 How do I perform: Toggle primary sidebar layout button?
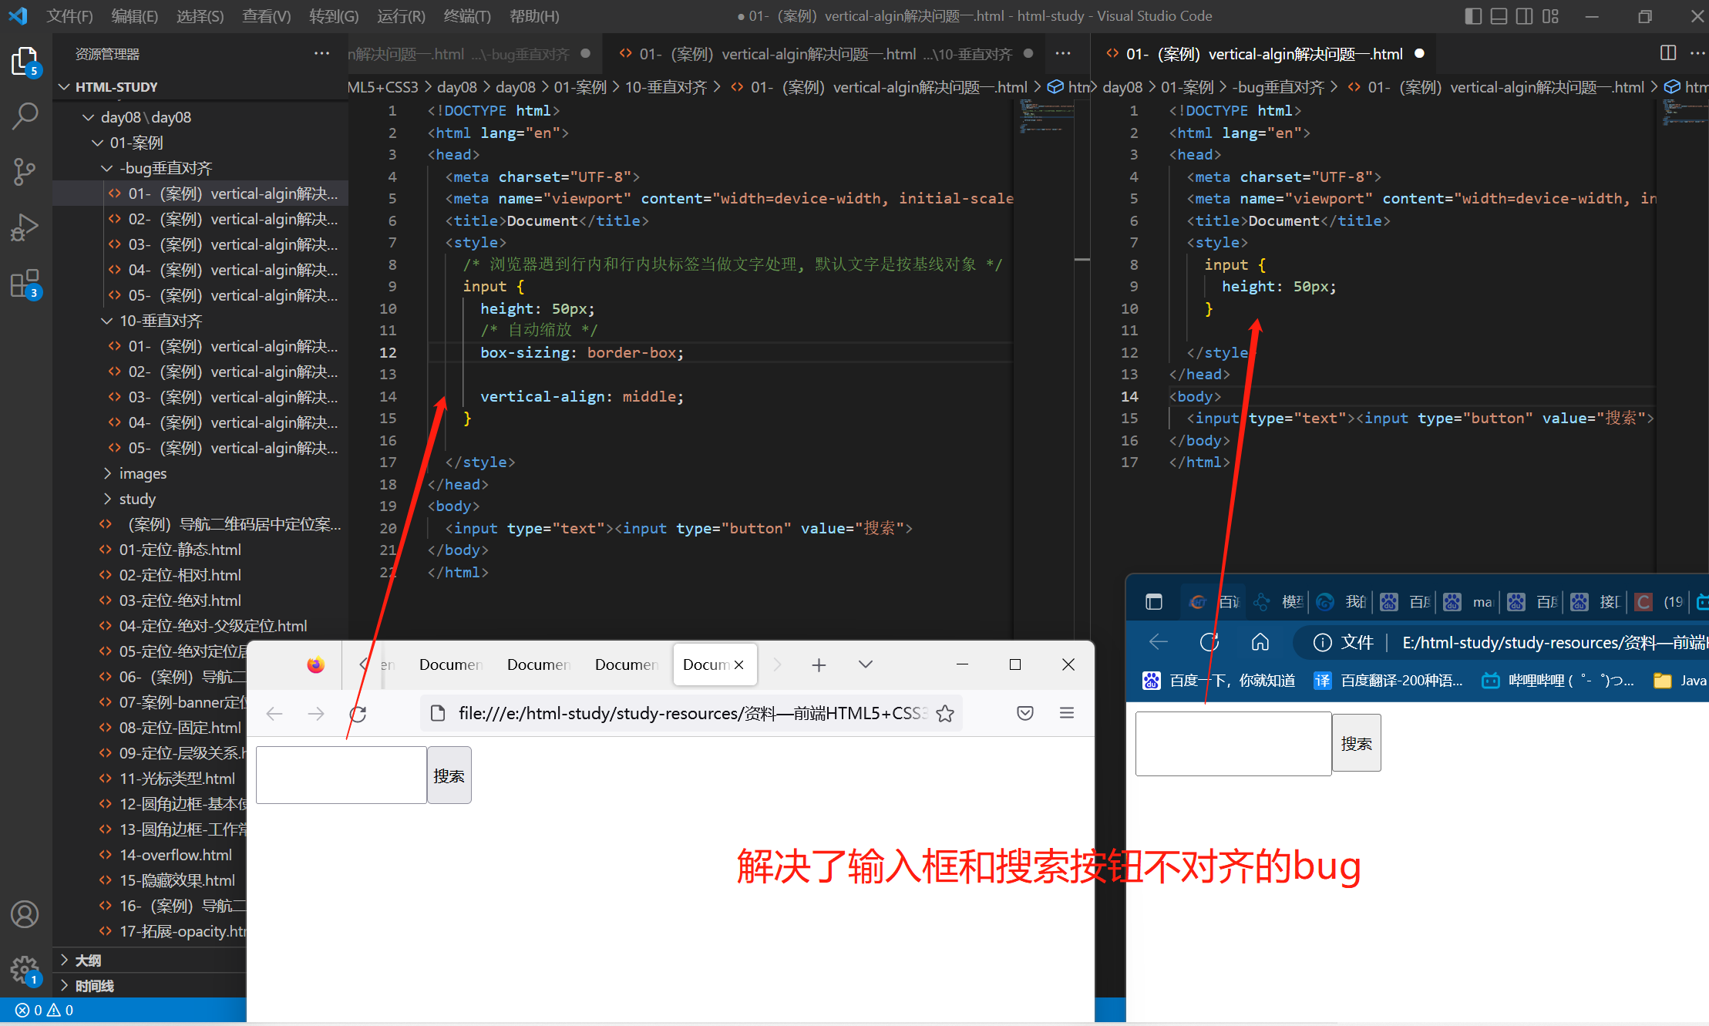1472,16
